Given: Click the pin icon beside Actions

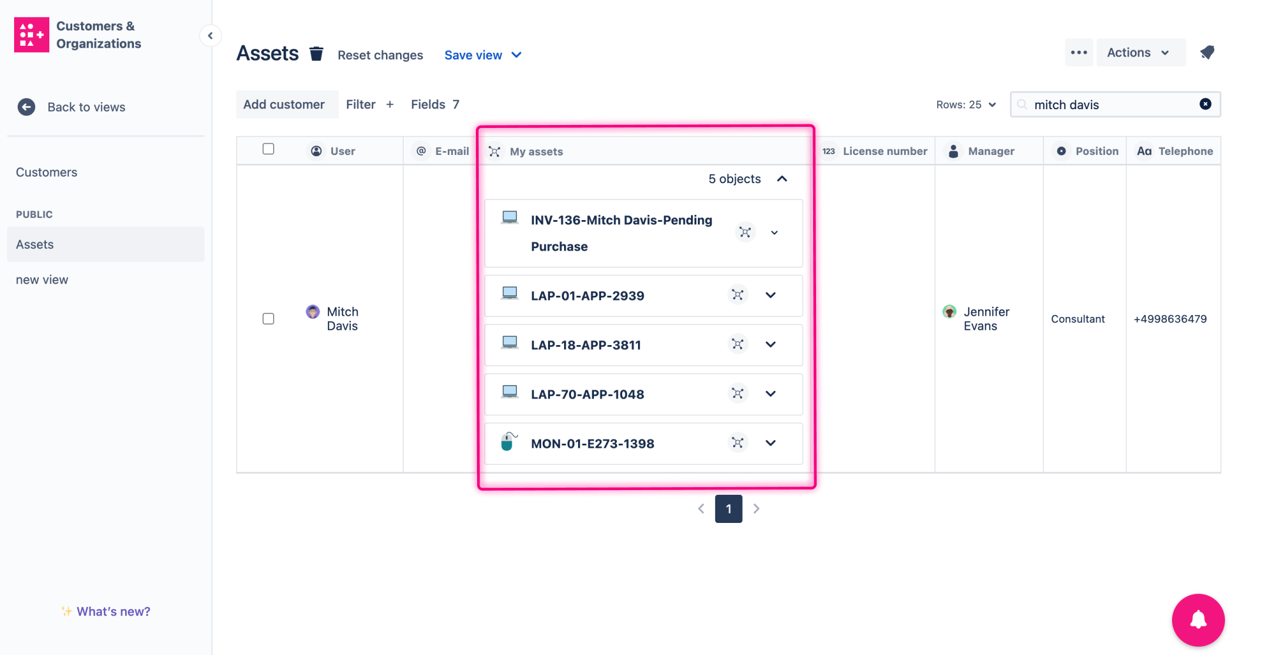Looking at the screenshot, I should coord(1207,53).
